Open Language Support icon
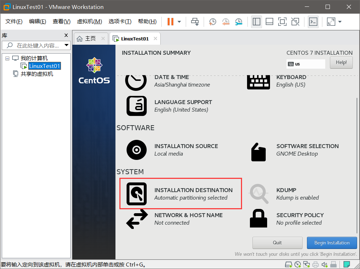This screenshot has height=269, width=360. (137, 106)
